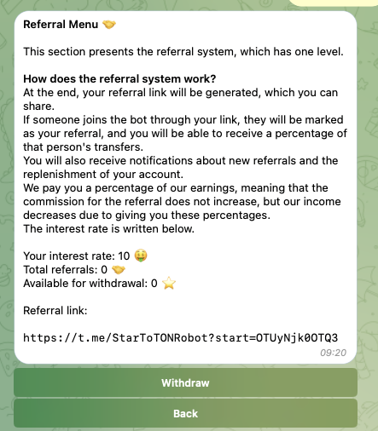378x431 pixels.
Task: Click the 'The interest rate is written below' sentence
Action: click(x=109, y=228)
